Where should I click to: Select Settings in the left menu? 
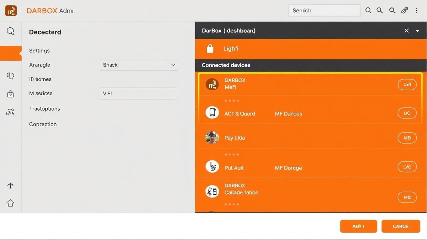tap(39, 50)
